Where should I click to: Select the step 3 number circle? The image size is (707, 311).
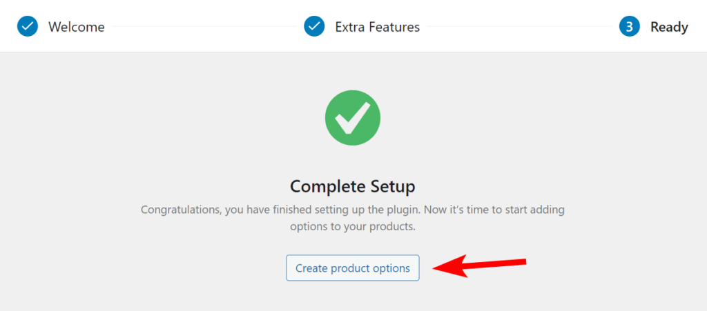pos(630,27)
